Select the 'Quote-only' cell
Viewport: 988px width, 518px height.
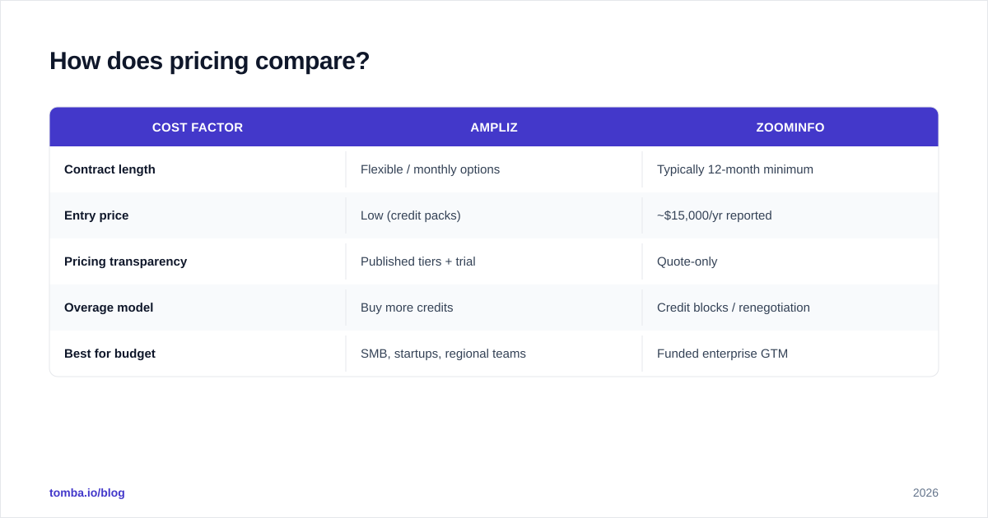(790, 261)
